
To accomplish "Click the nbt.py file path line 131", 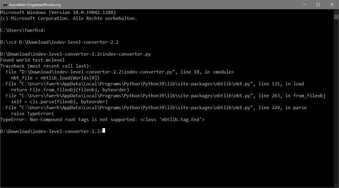I will [x=152, y=84].
